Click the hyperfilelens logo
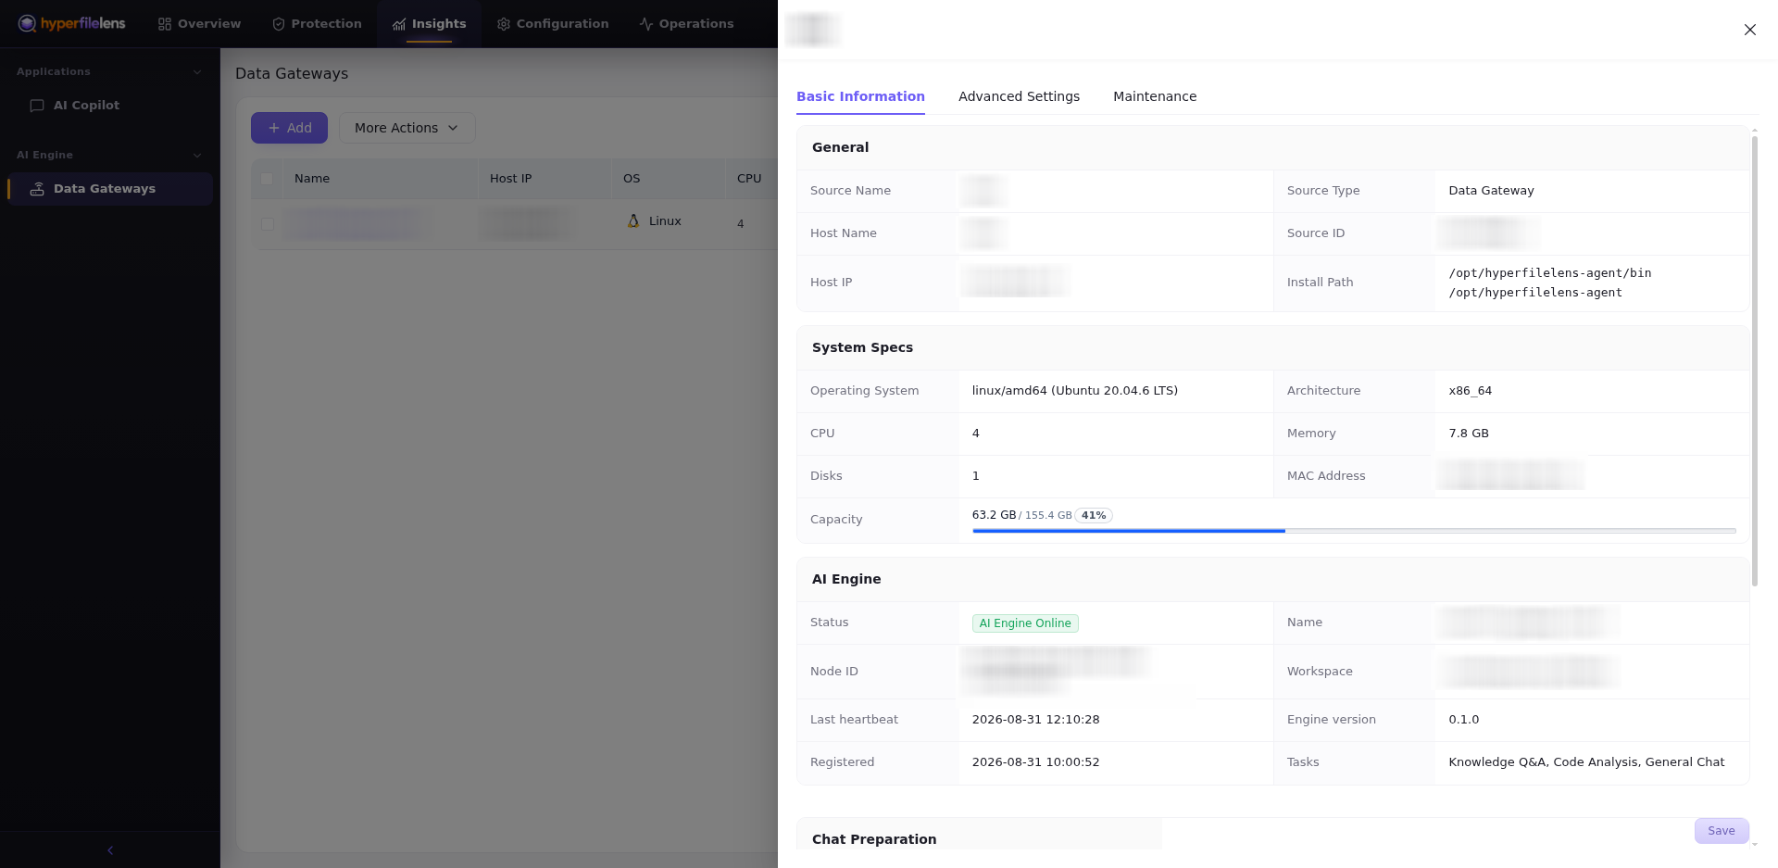The width and height of the screenshot is (1778, 868). pyautogui.click(x=71, y=23)
